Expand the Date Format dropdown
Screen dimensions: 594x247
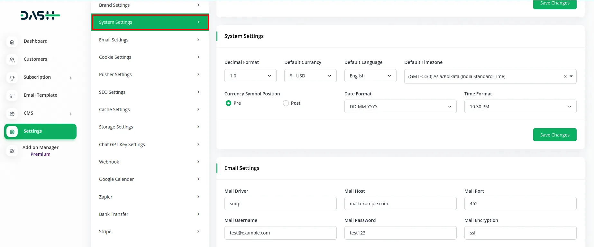(400, 107)
